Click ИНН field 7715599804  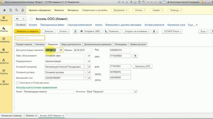(120, 56)
